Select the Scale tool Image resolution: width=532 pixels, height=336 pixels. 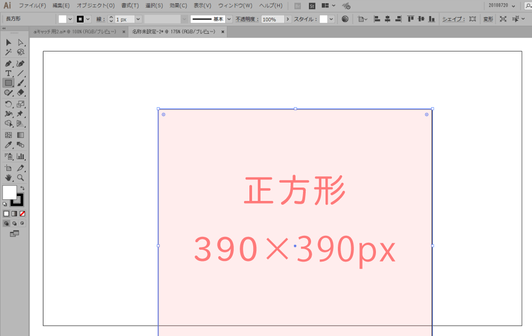point(20,104)
